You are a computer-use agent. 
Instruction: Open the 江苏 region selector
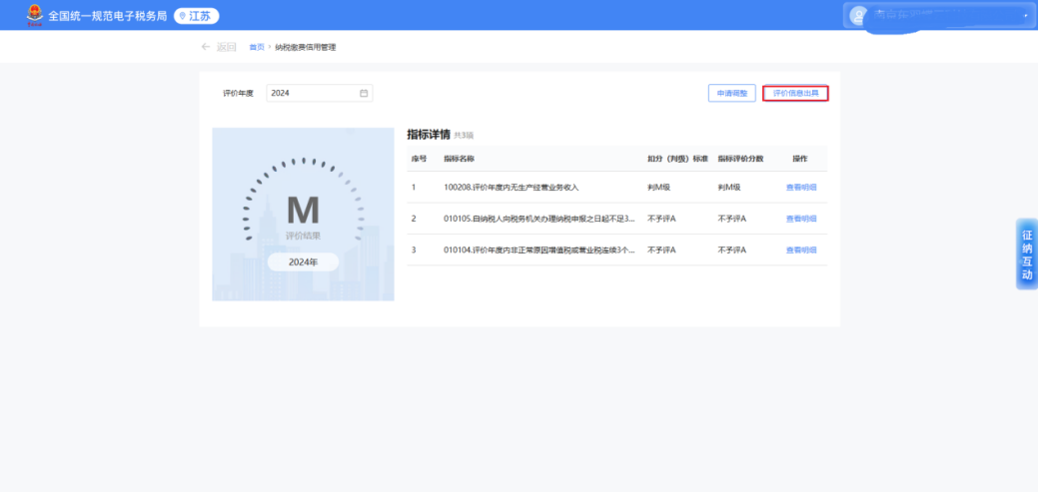[197, 16]
